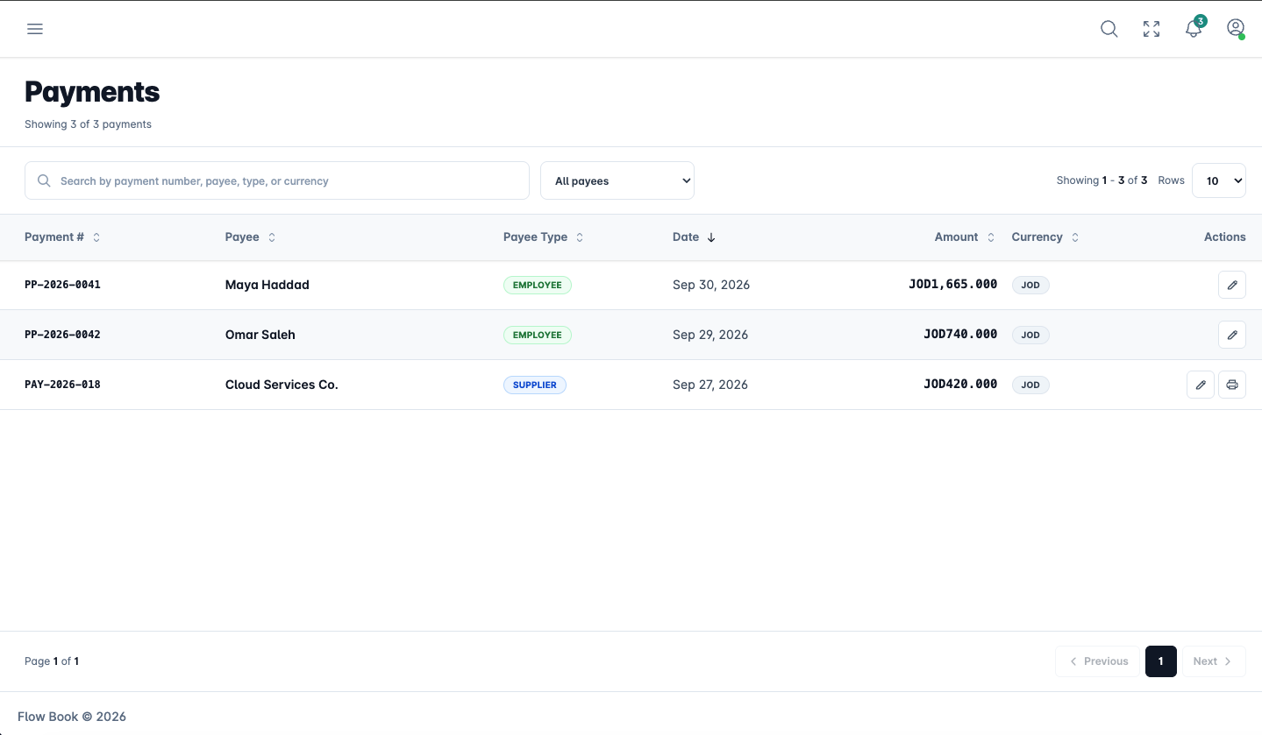1262x735 pixels.
Task: Click the SUPPLIER badge
Action: pyautogui.click(x=535, y=385)
